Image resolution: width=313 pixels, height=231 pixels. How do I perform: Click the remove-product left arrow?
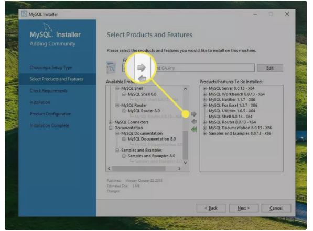194,121
